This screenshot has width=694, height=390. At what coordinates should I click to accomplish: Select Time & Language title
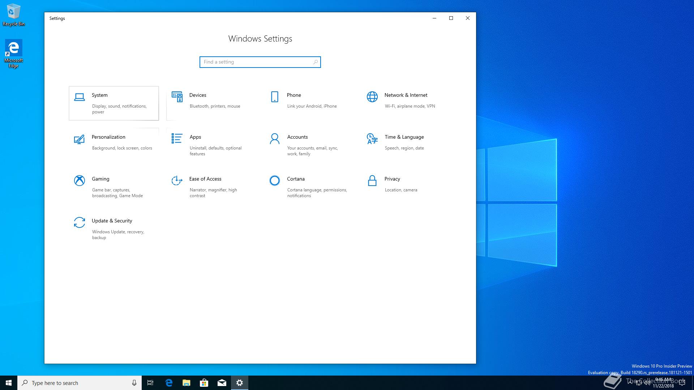(x=404, y=137)
